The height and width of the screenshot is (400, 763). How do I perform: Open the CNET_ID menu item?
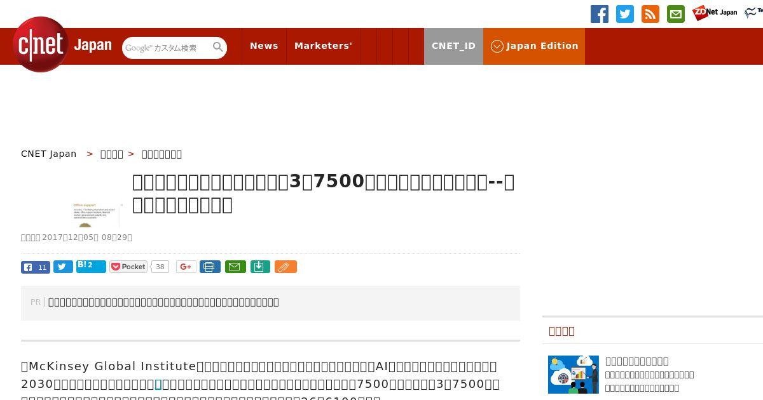(453, 46)
